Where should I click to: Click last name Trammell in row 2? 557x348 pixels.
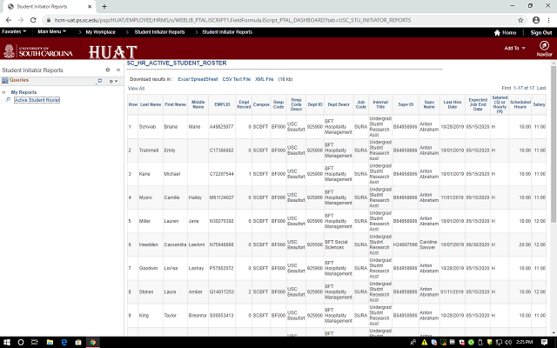pyautogui.click(x=149, y=151)
